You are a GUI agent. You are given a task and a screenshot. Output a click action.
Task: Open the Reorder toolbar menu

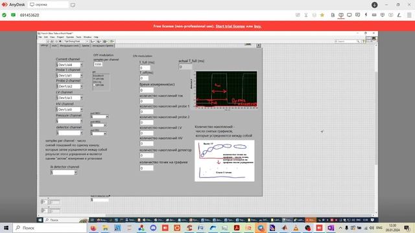coord(112,41)
